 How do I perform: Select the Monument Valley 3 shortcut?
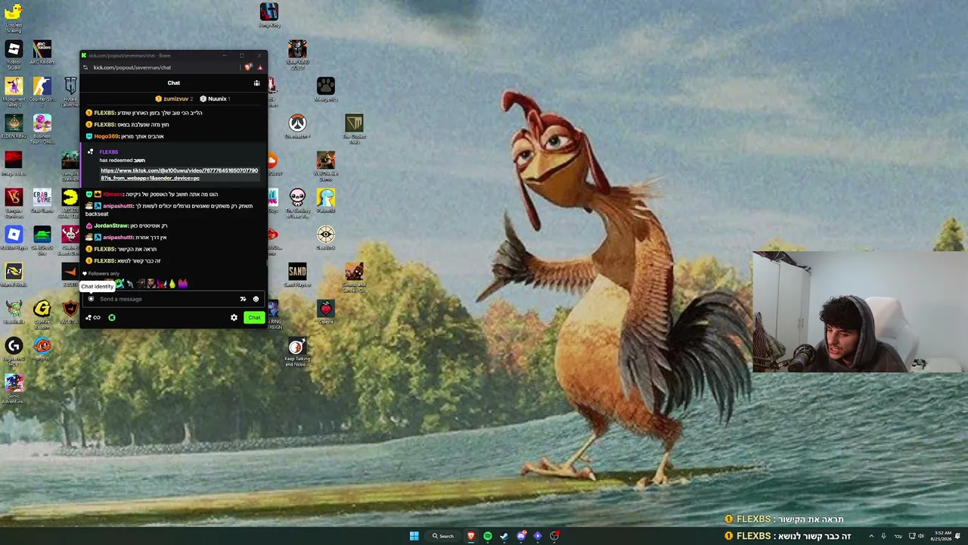[14, 91]
